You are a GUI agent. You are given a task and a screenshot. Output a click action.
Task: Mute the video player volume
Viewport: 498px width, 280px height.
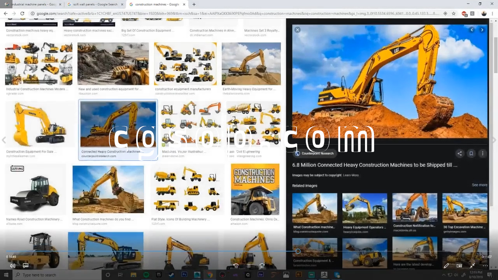[12, 266]
